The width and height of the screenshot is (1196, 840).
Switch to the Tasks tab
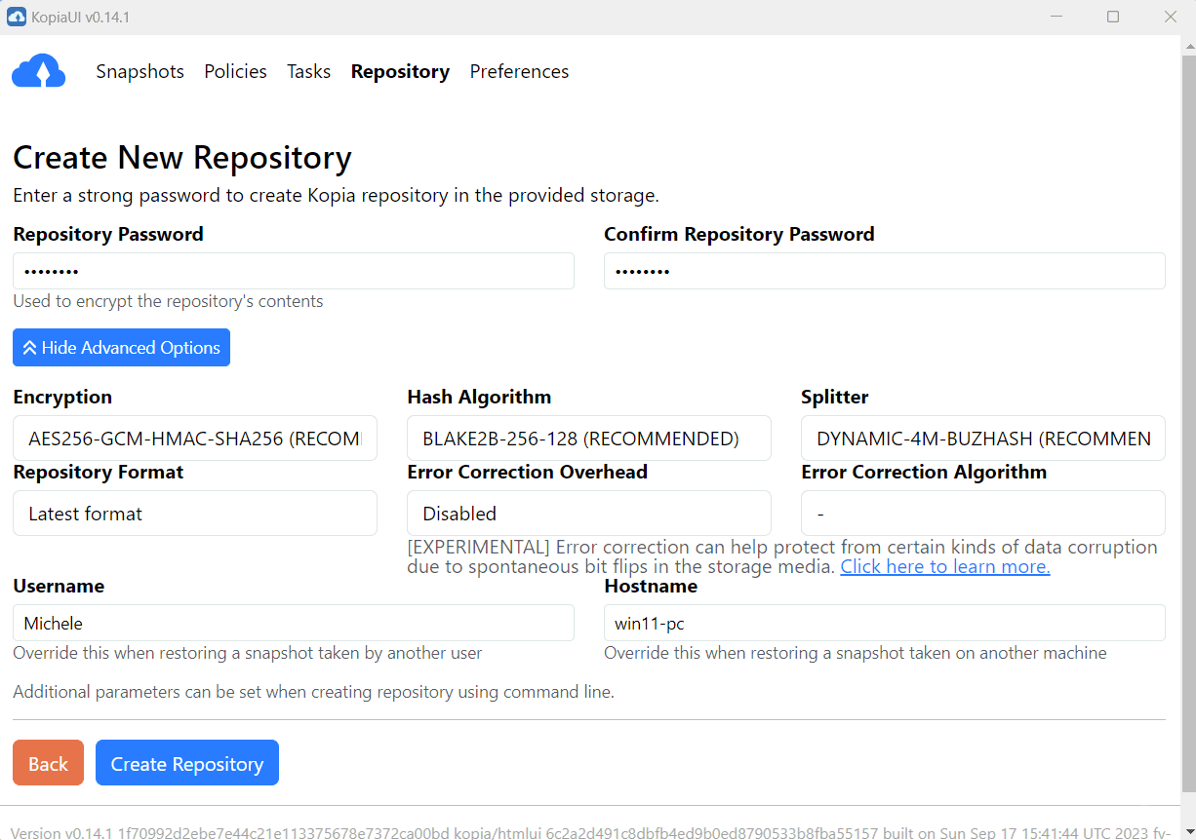[x=308, y=71]
